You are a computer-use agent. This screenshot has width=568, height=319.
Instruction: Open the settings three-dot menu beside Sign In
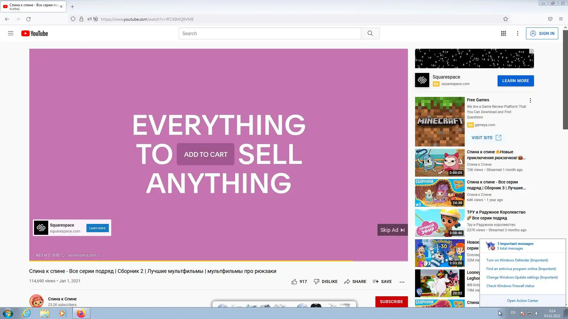click(517, 33)
